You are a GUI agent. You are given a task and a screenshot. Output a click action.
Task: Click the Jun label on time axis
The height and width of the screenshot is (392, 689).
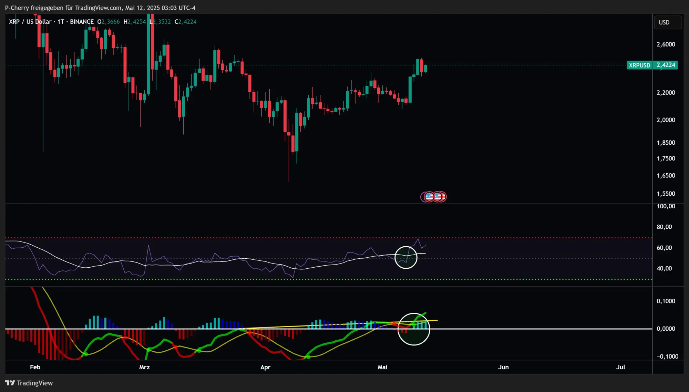[x=503, y=367]
